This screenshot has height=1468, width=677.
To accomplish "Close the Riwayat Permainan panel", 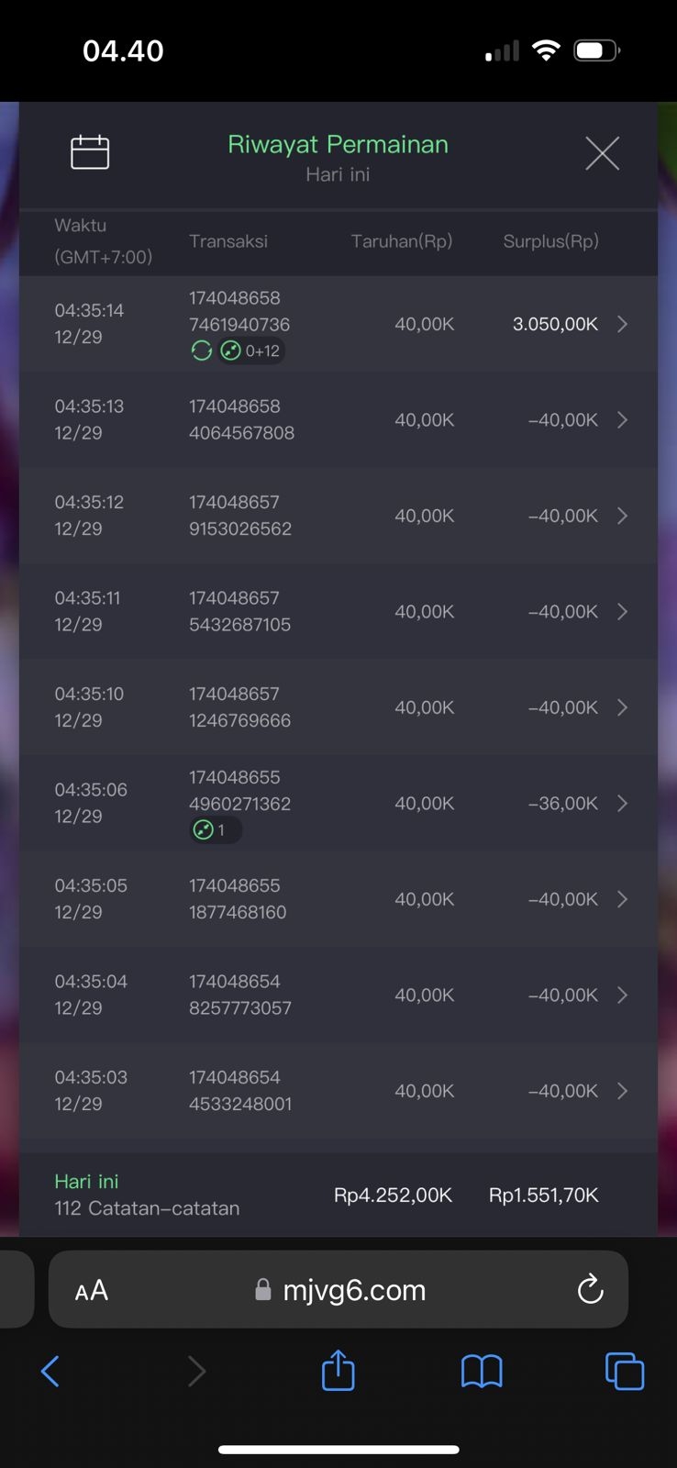I will pos(602,153).
